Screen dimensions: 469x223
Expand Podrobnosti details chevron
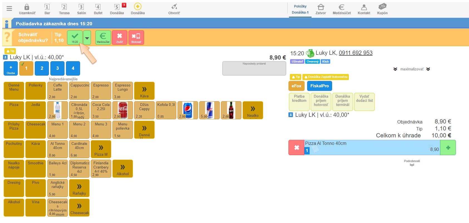click(x=412, y=165)
